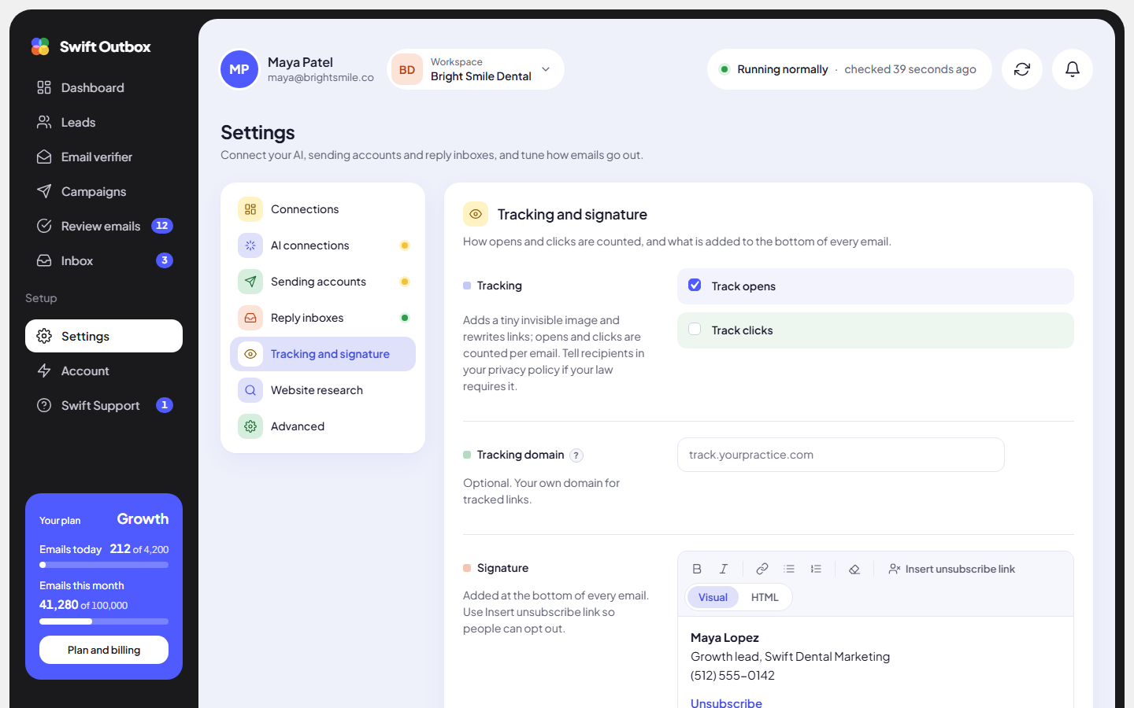Open the Inbox sidebar item

coord(104,260)
